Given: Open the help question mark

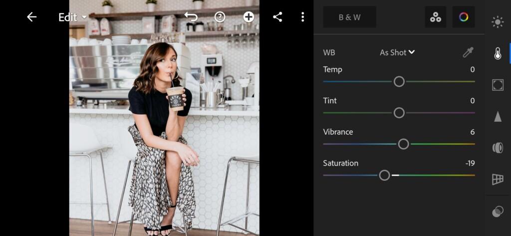Looking at the screenshot, I should (220, 17).
